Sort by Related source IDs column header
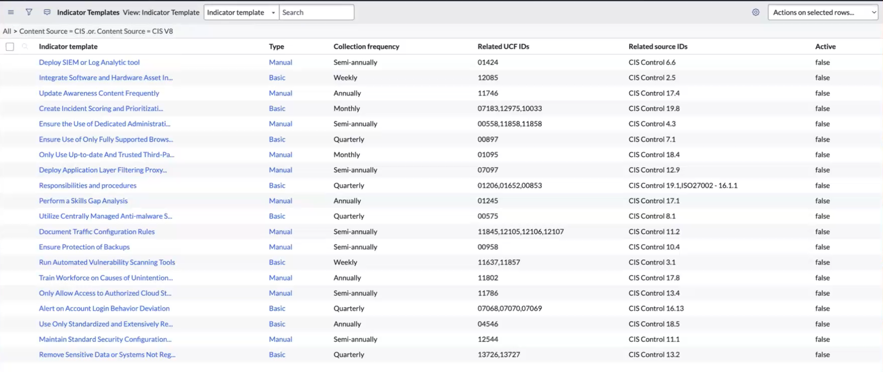The width and height of the screenshot is (883, 372). point(658,47)
